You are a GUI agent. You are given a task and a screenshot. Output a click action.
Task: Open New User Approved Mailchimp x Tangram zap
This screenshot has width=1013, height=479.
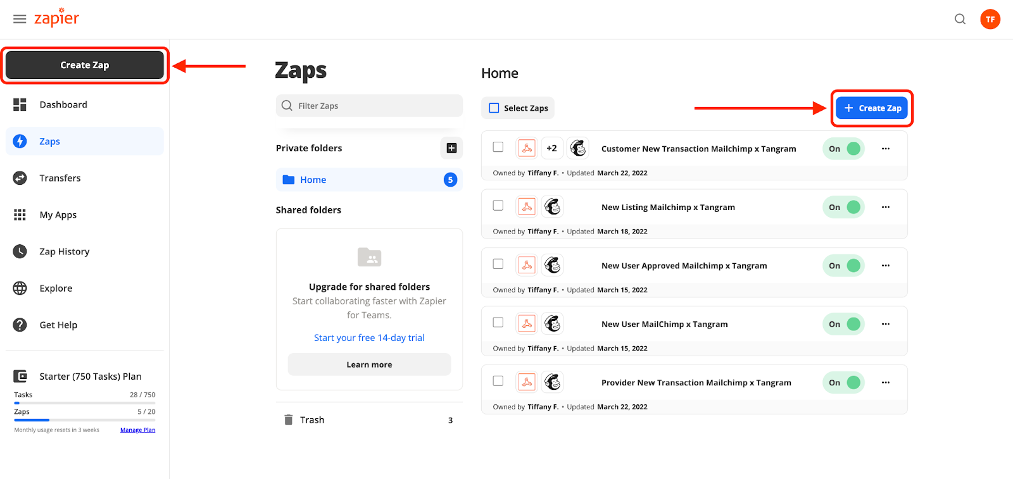[x=684, y=266]
